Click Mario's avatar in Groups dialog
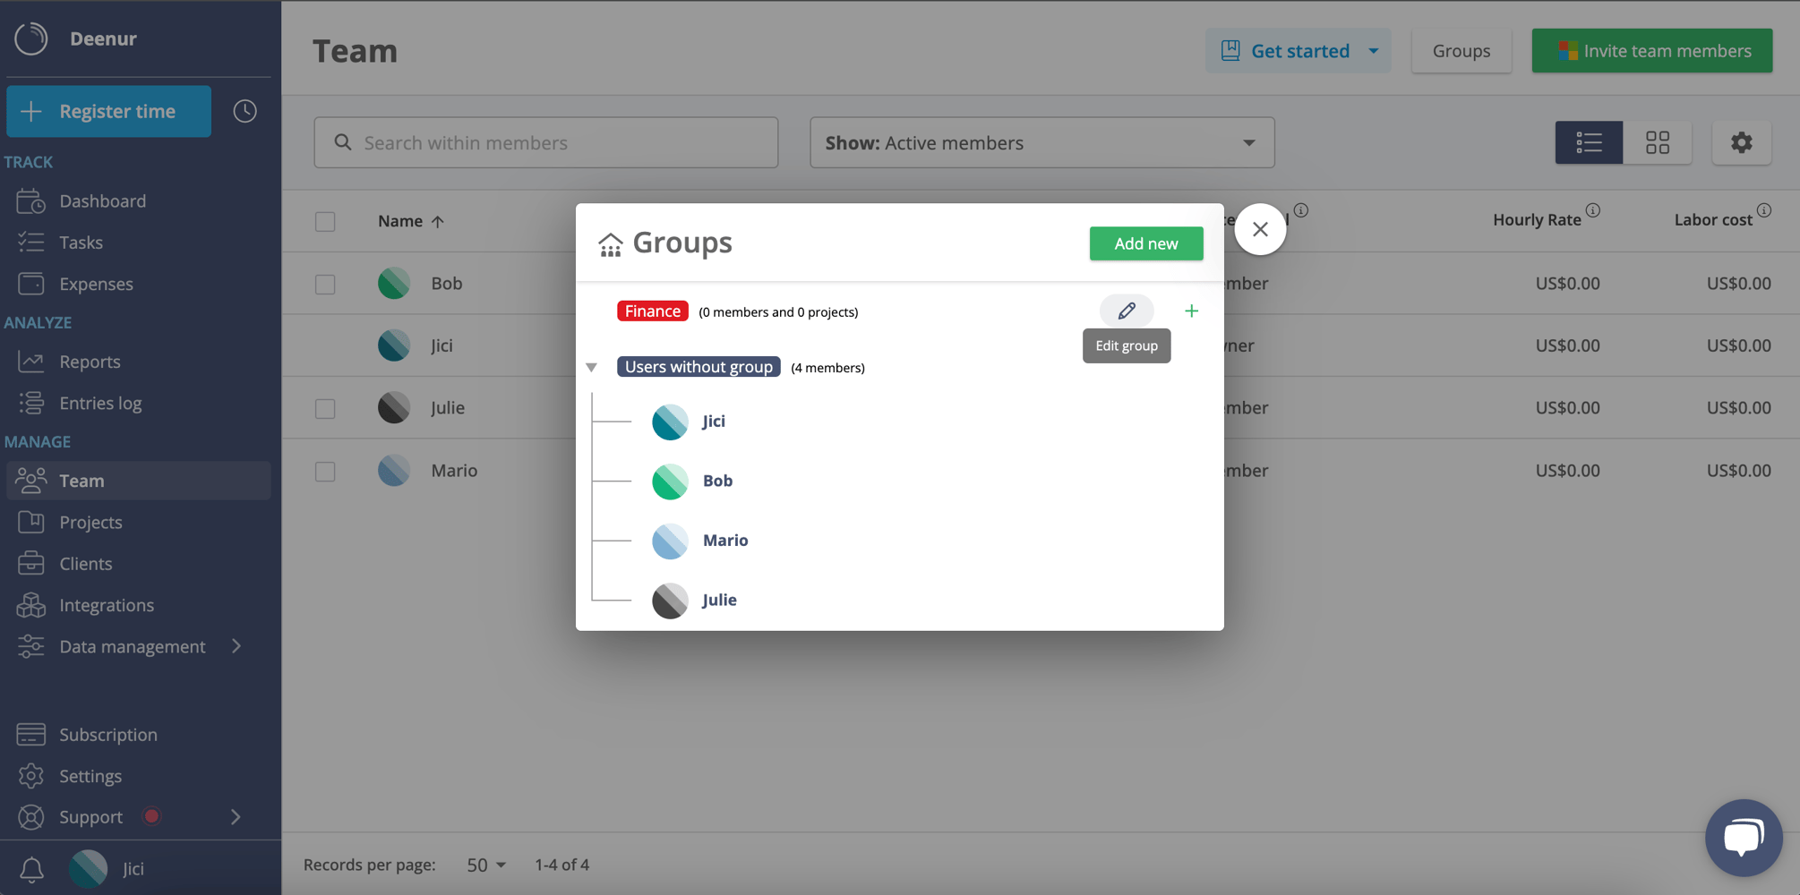 670,541
